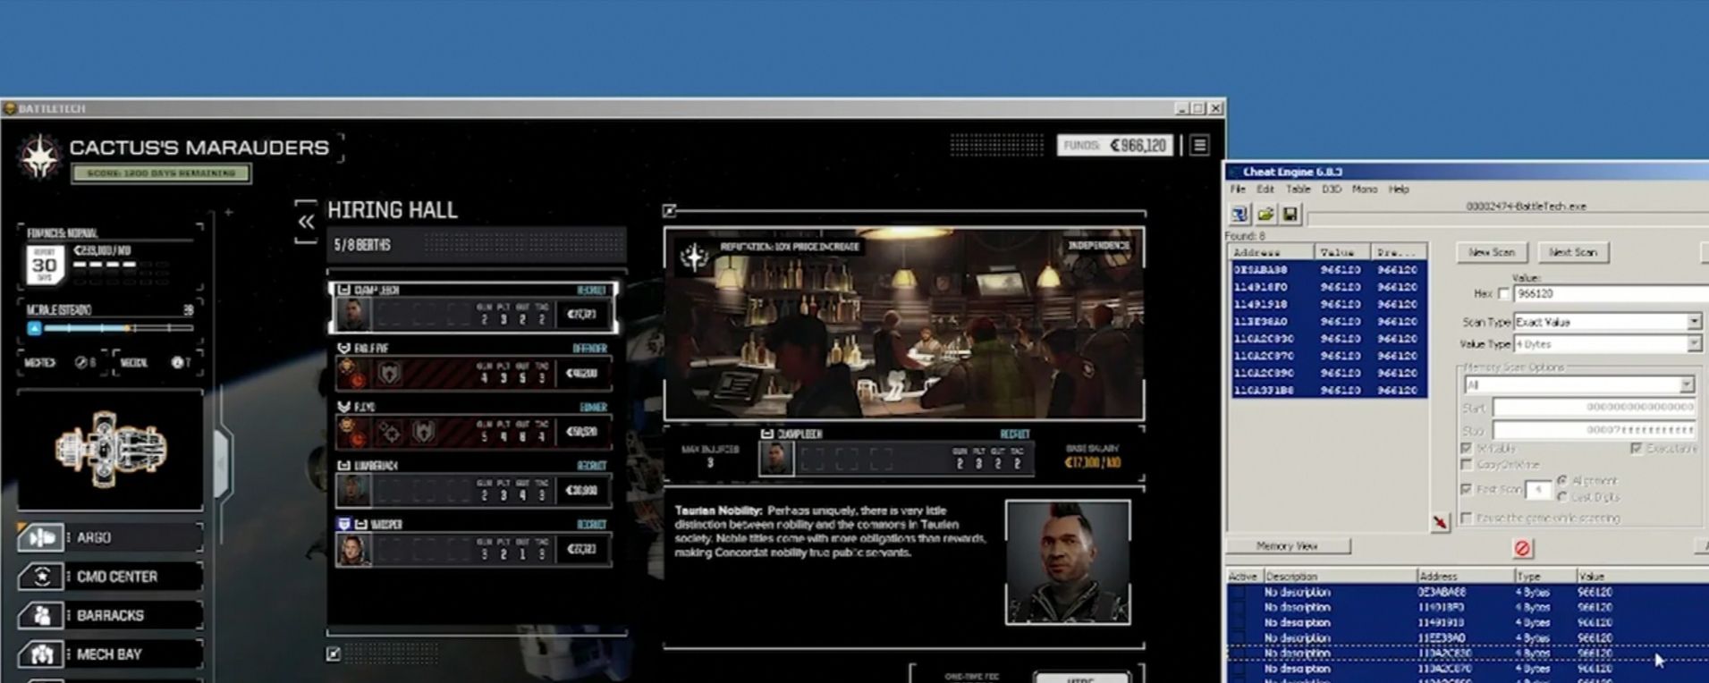This screenshot has height=683, width=1709.
Task: Click the Start address input field
Action: tap(1594, 407)
